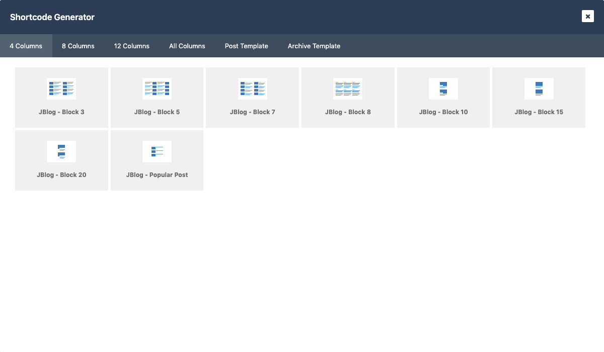604x352 pixels.
Task: Select the JBlog - Block 10 layout icon
Action: coord(443,89)
